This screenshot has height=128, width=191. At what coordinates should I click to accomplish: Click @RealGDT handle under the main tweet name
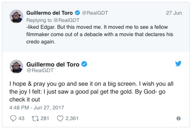(40, 71)
